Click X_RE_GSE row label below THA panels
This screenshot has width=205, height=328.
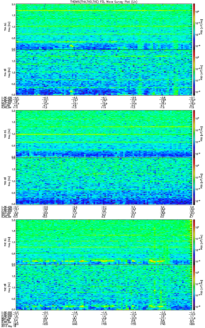click(x=6, y=97)
